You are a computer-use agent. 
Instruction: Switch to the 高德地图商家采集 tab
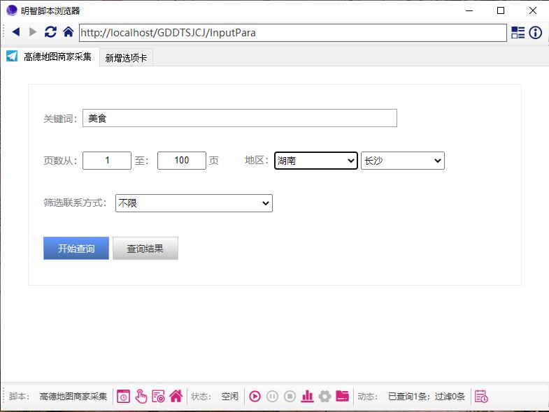point(50,57)
